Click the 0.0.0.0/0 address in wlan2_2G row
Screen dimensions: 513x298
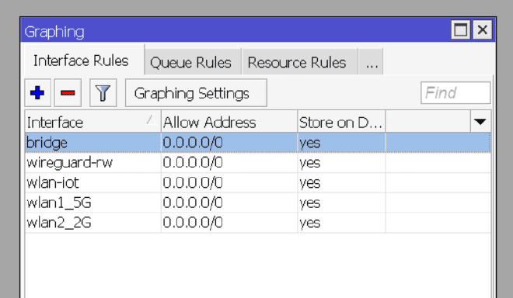pos(193,223)
